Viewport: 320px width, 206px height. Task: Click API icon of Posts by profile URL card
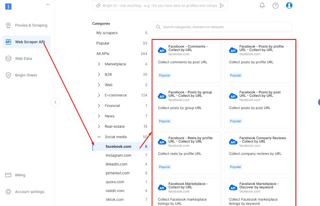point(233,50)
